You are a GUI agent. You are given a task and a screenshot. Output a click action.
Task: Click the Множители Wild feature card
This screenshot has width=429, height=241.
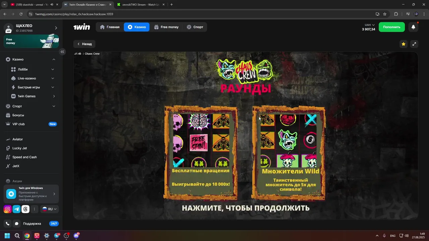pos(289,153)
